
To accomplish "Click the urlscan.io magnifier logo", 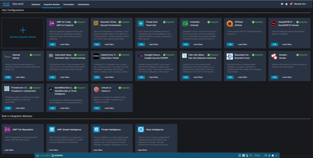I will (x=96, y=89).
